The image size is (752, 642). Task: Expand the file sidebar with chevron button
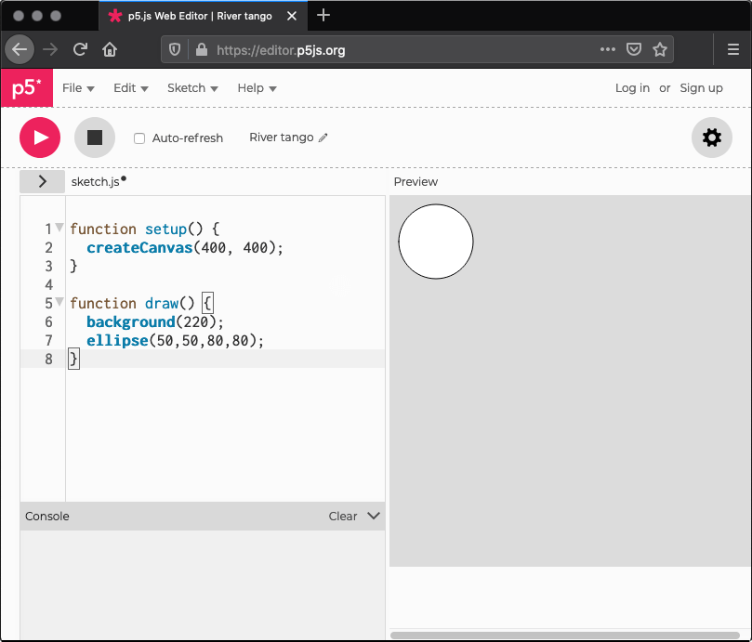click(42, 181)
